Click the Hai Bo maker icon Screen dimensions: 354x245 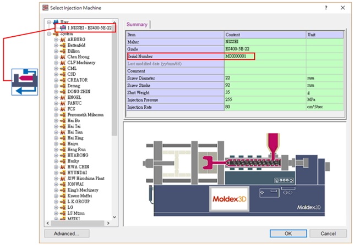(63, 120)
